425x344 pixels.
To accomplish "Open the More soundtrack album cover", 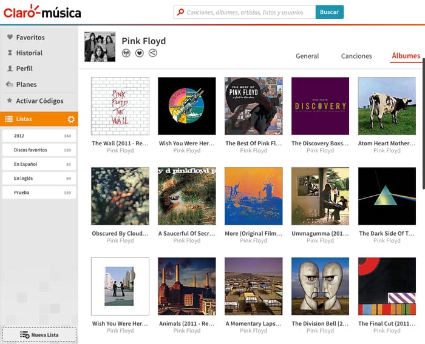I will point(253,196).
